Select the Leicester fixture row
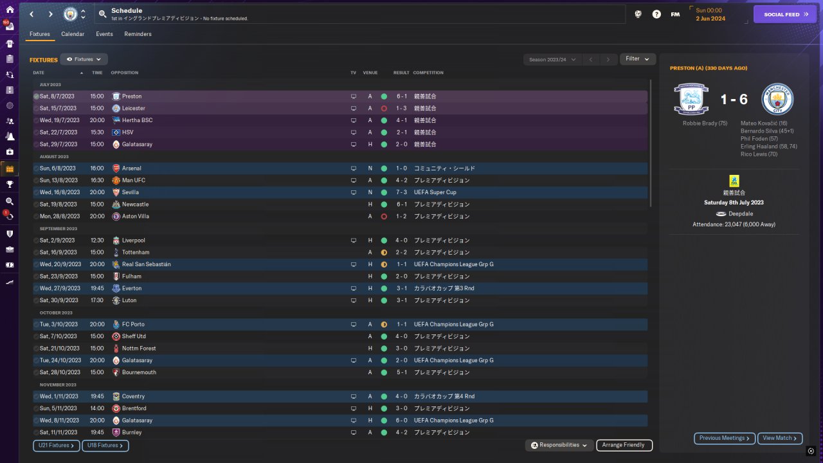Viewport: 823px width, 463px height. pyautogui.click(x=340, y=109)
